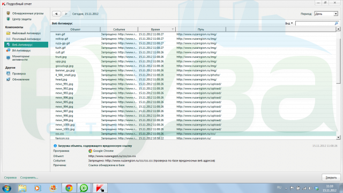
Task: Click Google Chrome icon in details pane
Action: (90, 151)
